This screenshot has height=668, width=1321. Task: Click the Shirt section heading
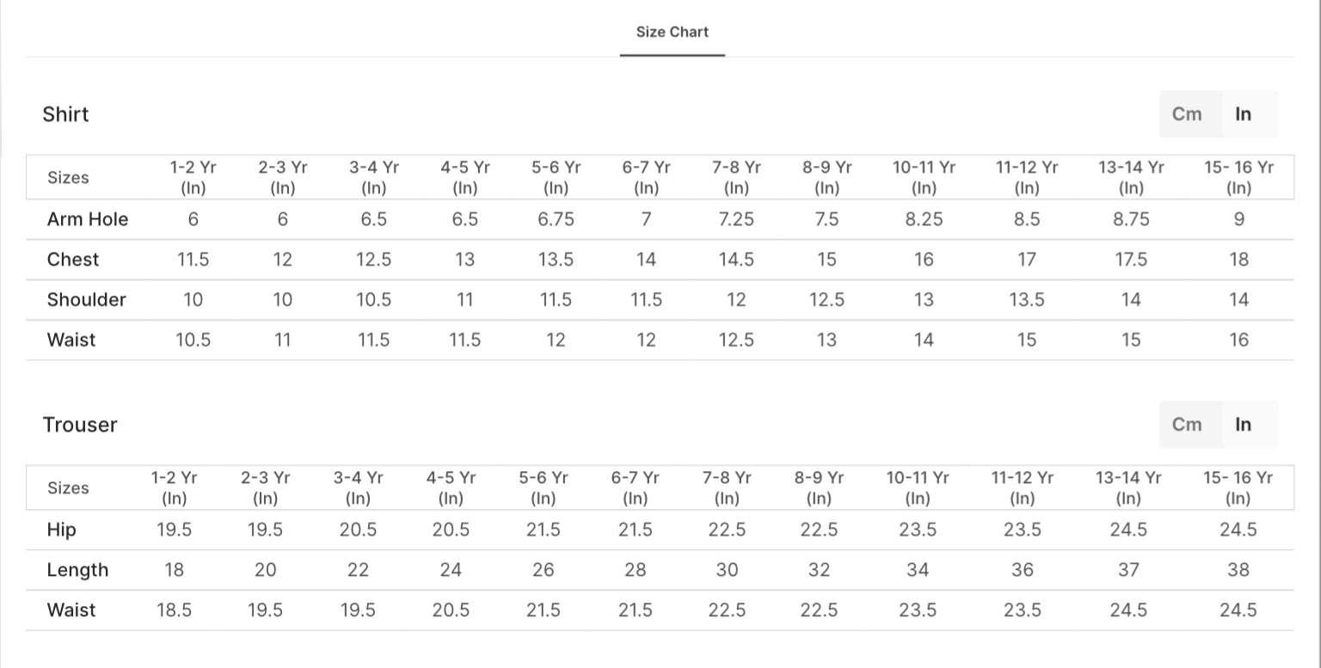[x=65, y=114]
